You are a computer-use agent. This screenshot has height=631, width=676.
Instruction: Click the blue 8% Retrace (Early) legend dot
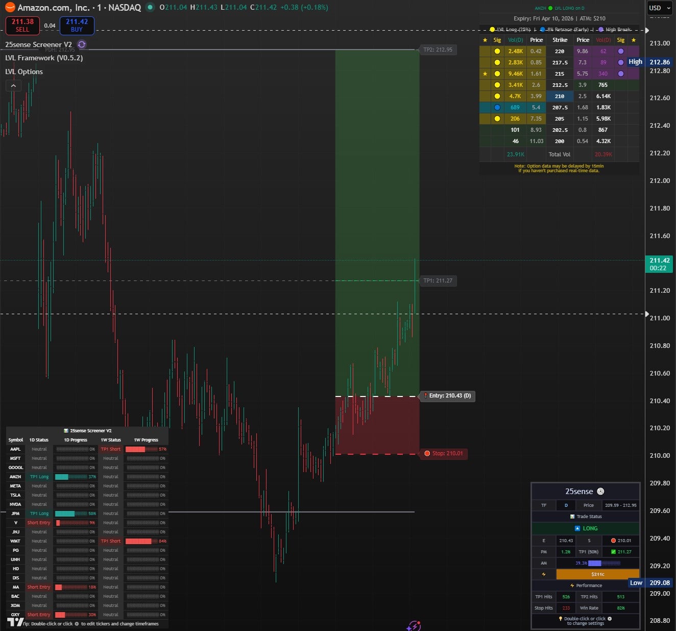[x=542, y=30]
